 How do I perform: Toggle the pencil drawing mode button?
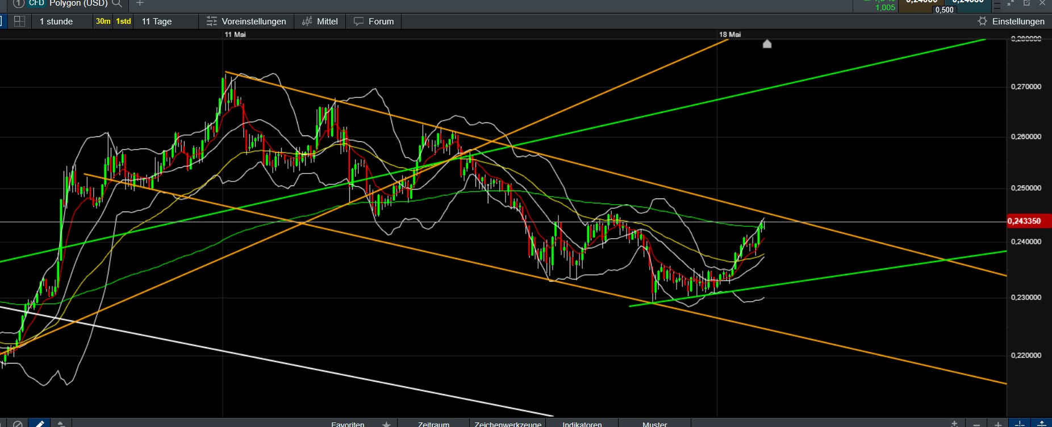point(39,424)
